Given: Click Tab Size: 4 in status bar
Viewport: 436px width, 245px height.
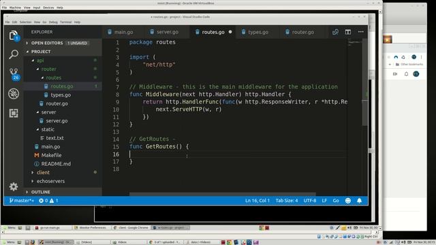Looking at the screenshot, I should 287,201.
